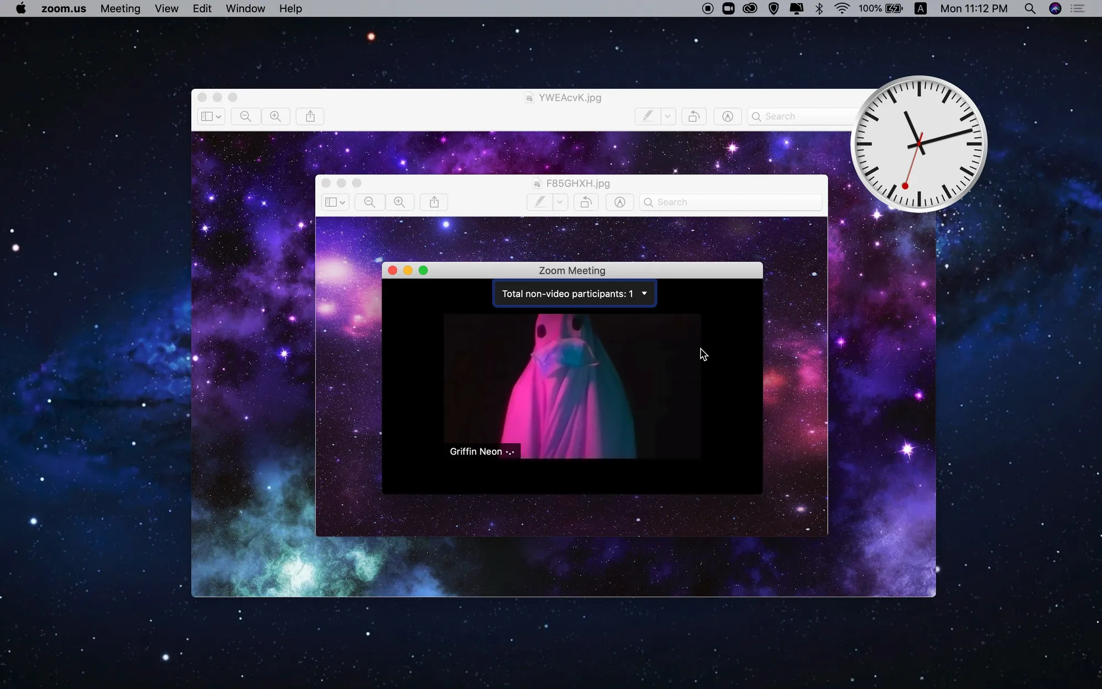Rotate image in YWEAcvK.jpg window

click(x=694, y=116)
